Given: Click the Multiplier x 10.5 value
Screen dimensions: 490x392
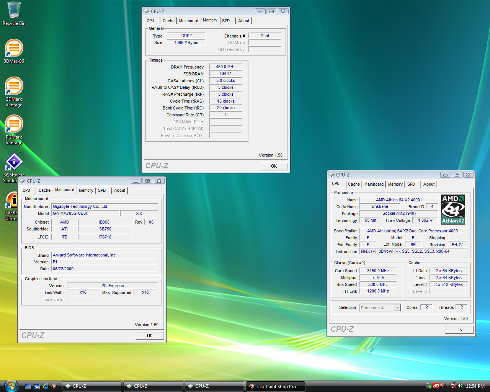Looking at the screenshot, I should 378,278.
